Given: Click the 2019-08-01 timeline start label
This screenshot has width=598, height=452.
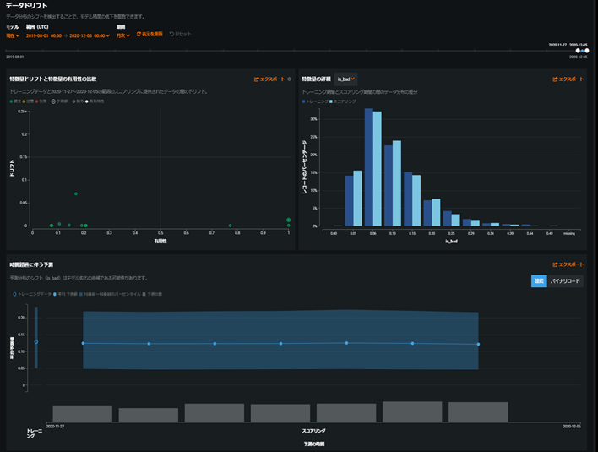Looking at the screenshot, I should (15, 57).
